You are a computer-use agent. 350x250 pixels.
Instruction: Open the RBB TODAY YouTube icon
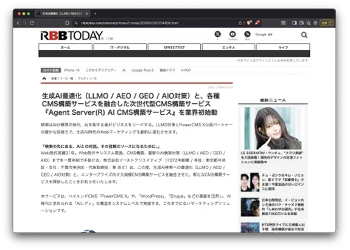coord(233,34)
